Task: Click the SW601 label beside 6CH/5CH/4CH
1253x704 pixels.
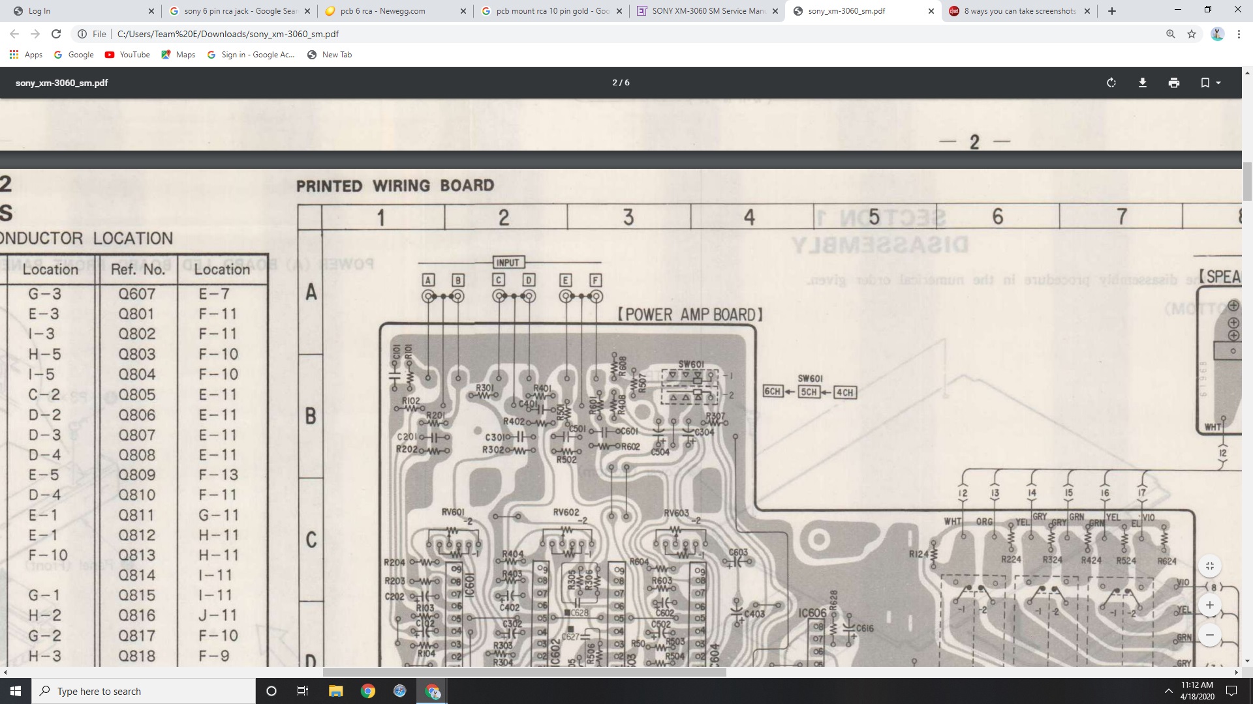Action: click(x=810, y=379)
